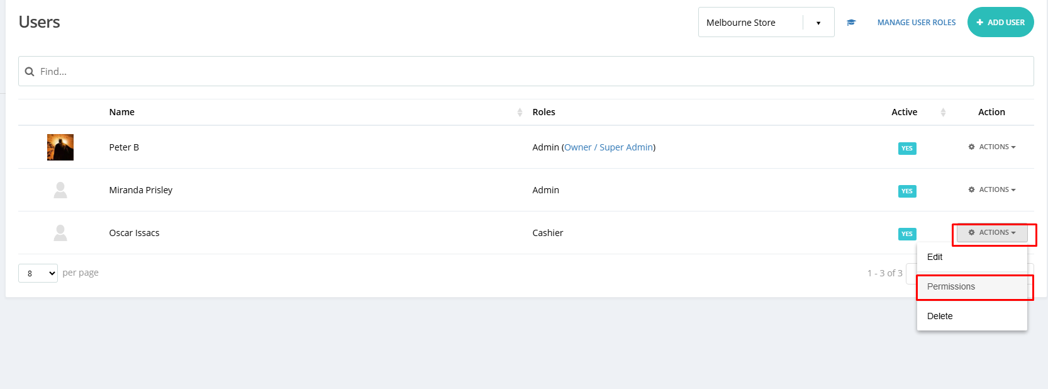Click Peter B's avatar photo
Image resolution: width=1048 pixels, height=389 pixels.
(x=60, y=147)
